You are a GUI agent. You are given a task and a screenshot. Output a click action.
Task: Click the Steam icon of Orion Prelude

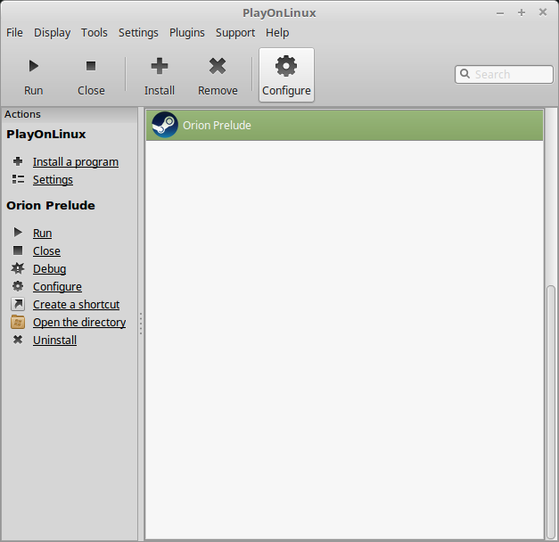(x=165, y=125)
